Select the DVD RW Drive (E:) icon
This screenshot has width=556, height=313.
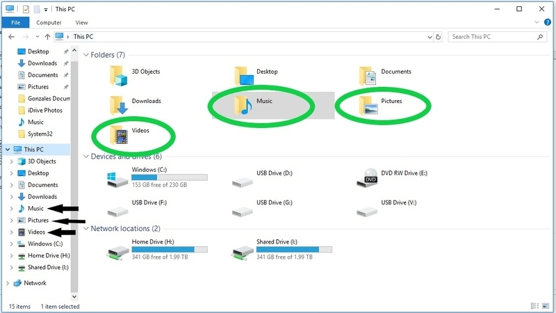368,178
